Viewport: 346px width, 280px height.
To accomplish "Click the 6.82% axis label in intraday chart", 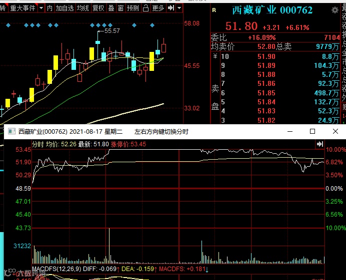I will click(334, 162).
